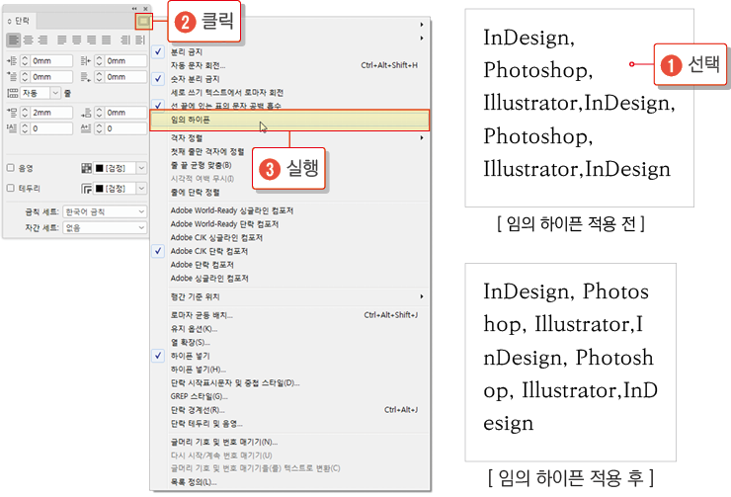The width and height of the screenshot is (731, 497).
Task: Select the align right paragraph icon
Action: click(42, 41)
